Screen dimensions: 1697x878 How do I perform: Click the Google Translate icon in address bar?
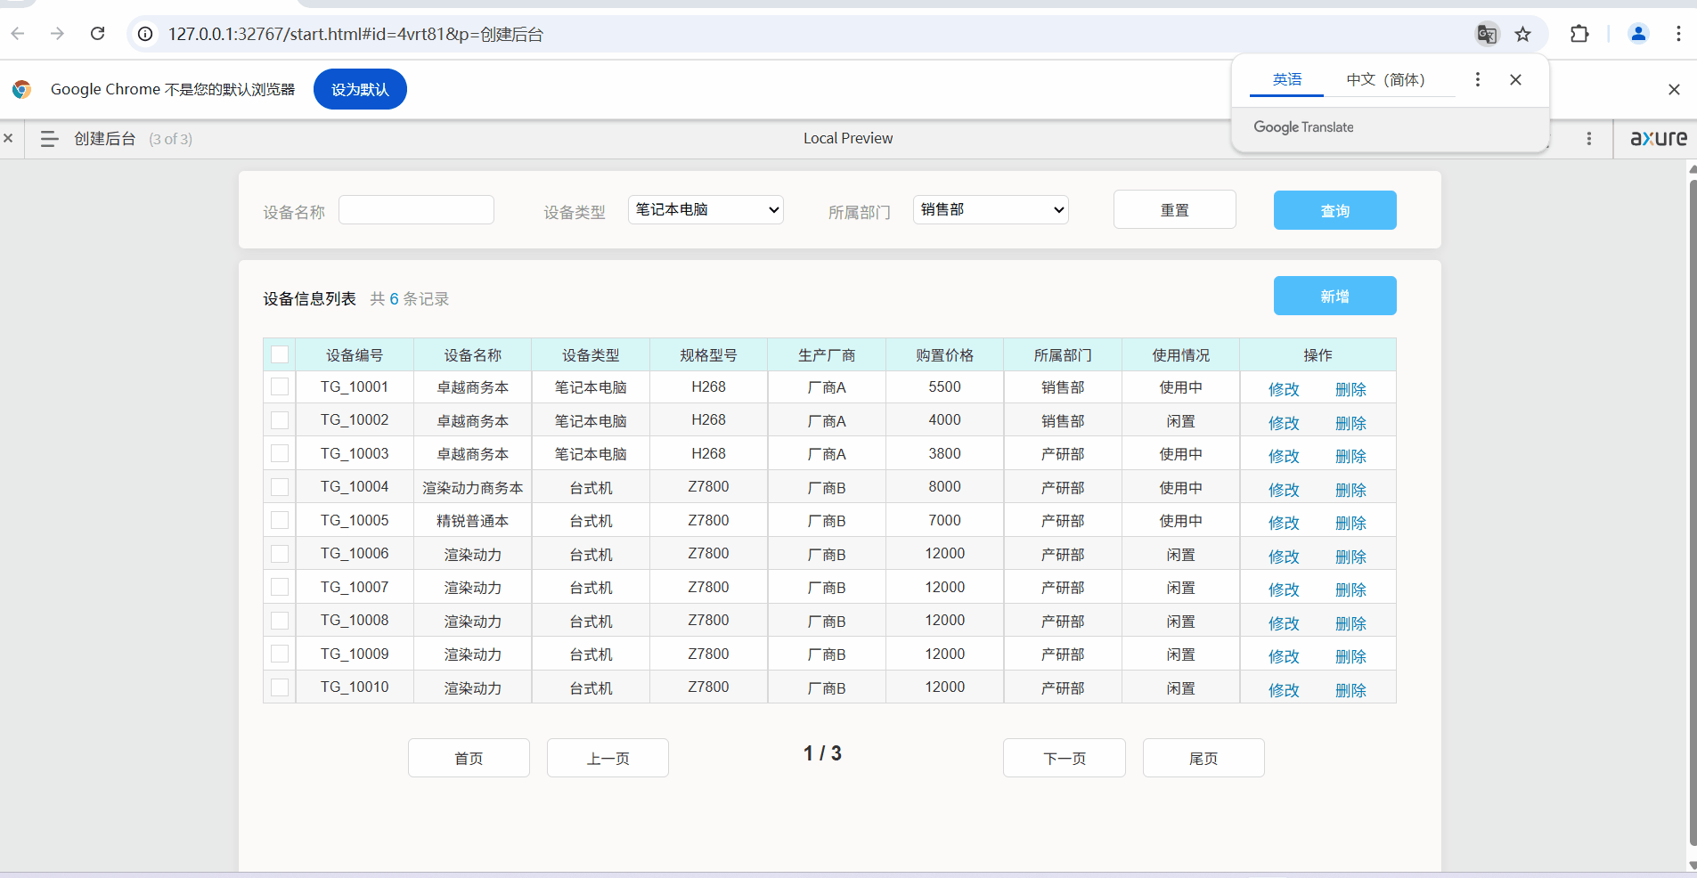click(1486, 34)
